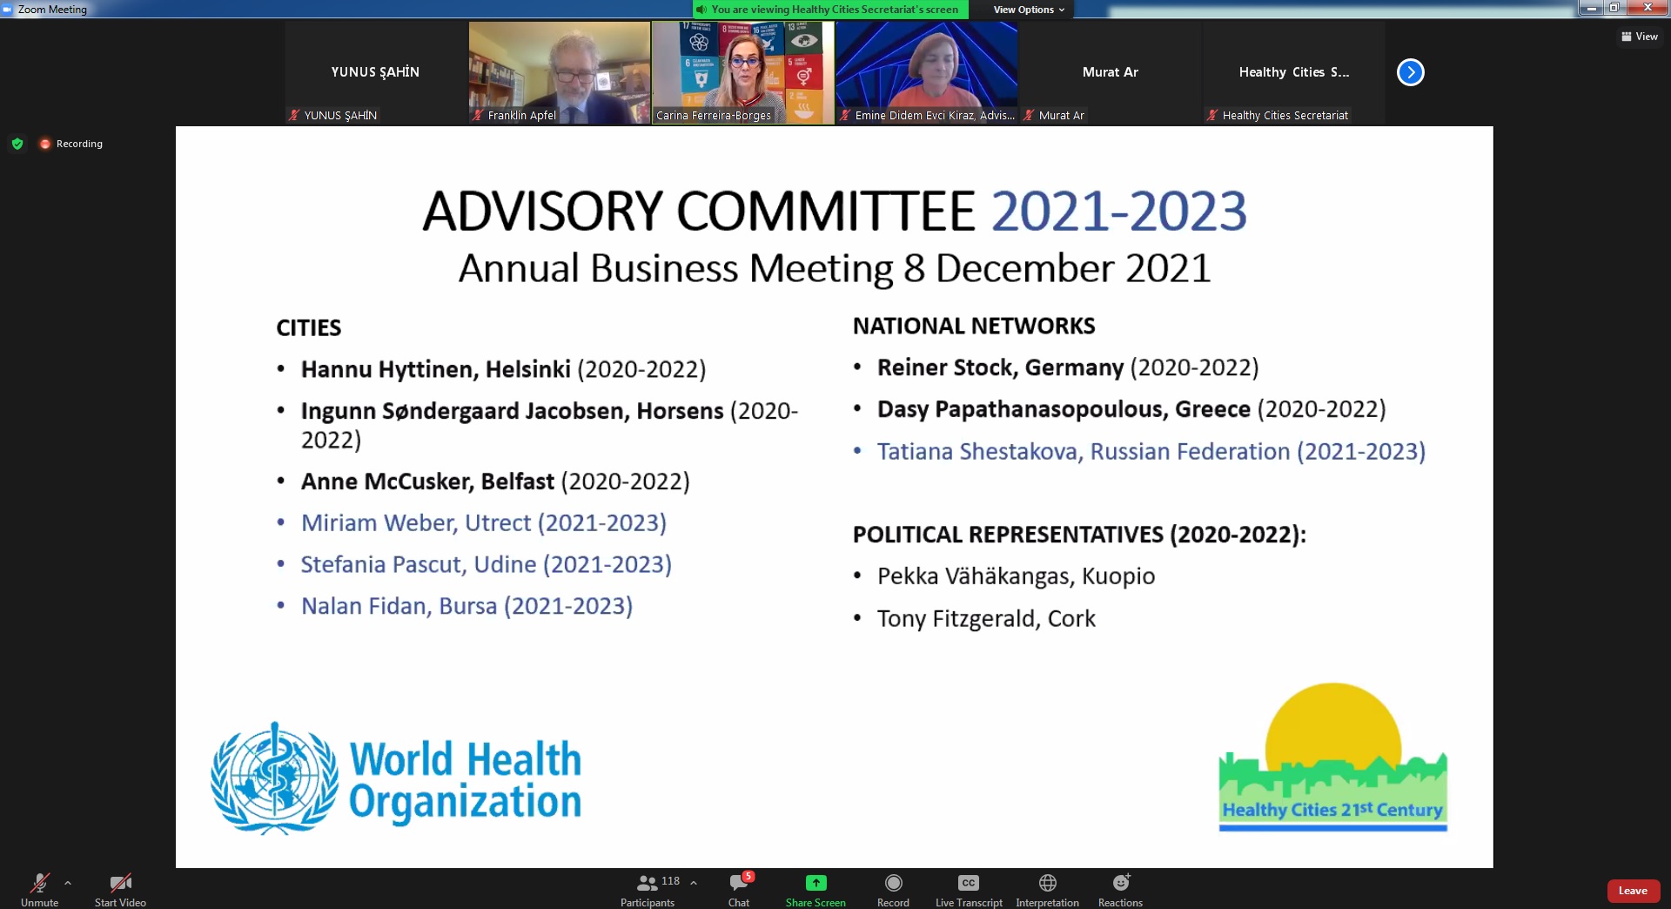The image size is (1671, 909).
Task: Unmute the microphone
Action: [x=39, y=889]
